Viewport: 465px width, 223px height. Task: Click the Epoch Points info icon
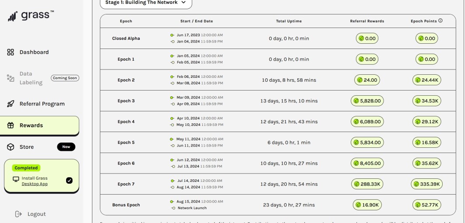point(440,21)
